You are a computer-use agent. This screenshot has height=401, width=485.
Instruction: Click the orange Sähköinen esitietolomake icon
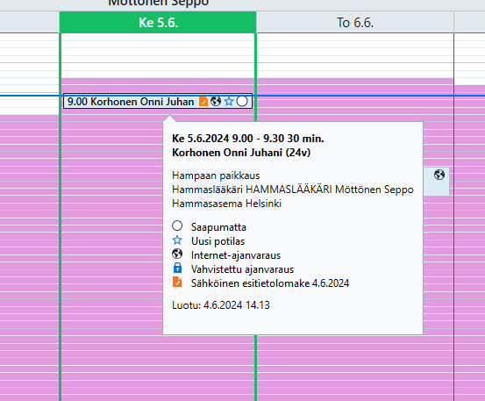(x=177, y=282)
